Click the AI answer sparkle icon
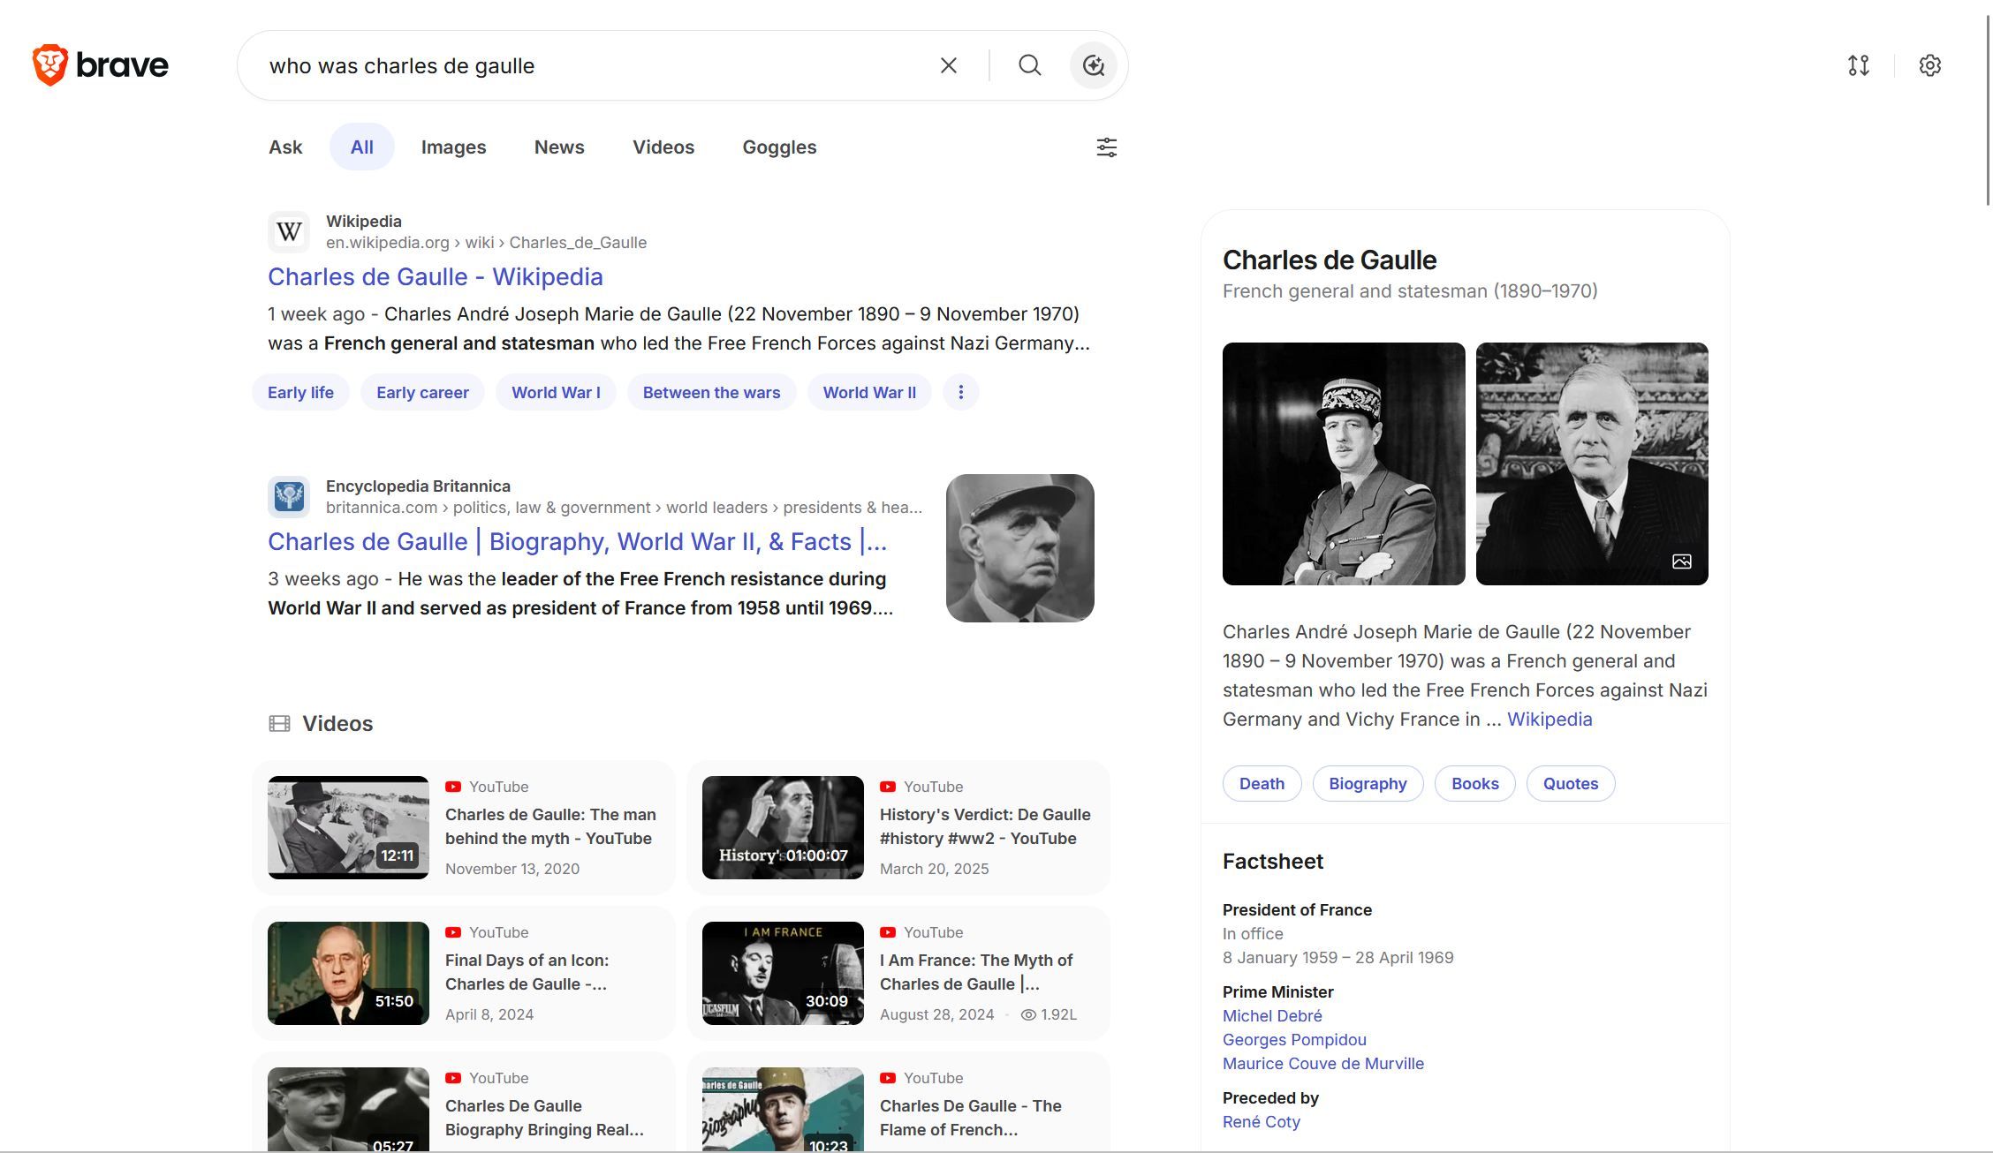Viewport: 1993px width, 1153px height. click(x=1094, y=65)
